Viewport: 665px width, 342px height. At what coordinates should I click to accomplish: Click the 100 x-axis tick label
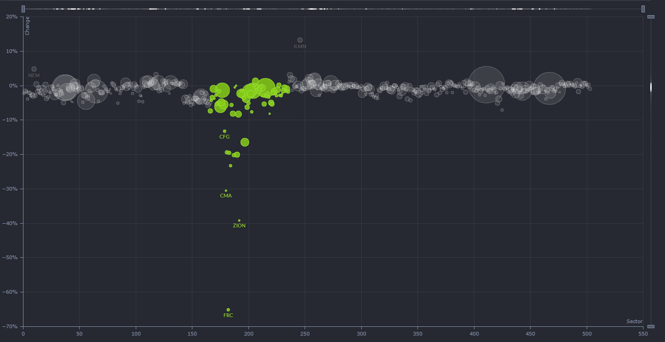coord(136,333)
